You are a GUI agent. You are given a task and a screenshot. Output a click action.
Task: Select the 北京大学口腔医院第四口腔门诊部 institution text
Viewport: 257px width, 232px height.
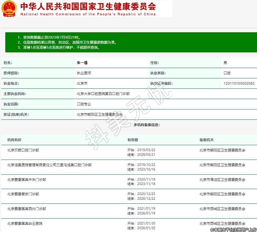[103, 94]
